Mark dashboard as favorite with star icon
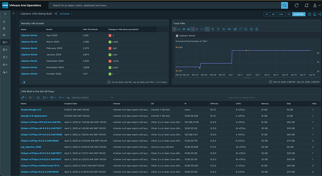The height and width of the screenshot is (176, 322). (310, 14)
